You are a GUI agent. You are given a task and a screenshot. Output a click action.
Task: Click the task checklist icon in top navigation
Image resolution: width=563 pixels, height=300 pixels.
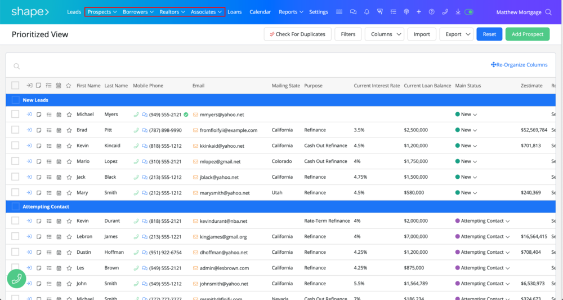click(x=393, y=12)
